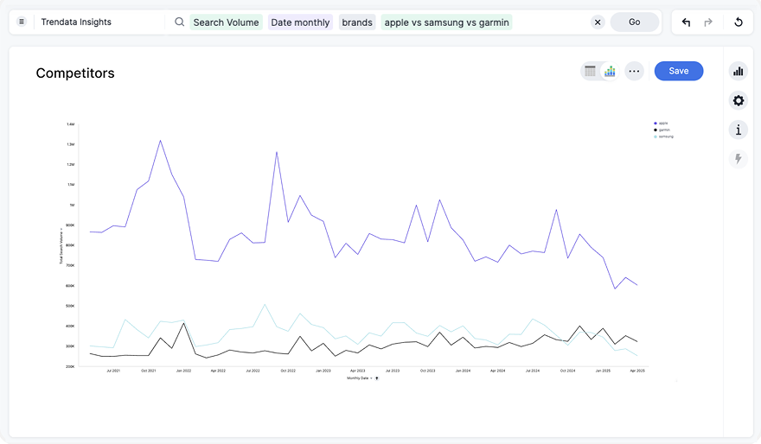Image resolution: width=761 pixels, height=444 pixels.
Task: Click the undo arrow icon
Action: coord(686,22)
